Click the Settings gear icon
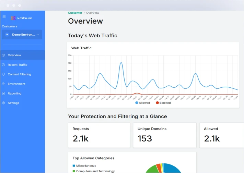 pyautogui.click(x=3, y=103)
